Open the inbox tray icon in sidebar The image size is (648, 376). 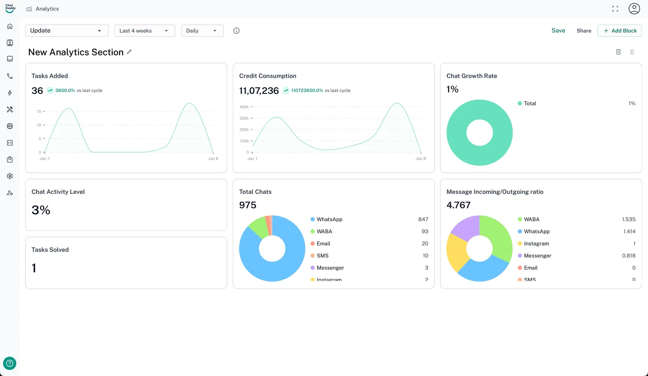tap(10, 59)
